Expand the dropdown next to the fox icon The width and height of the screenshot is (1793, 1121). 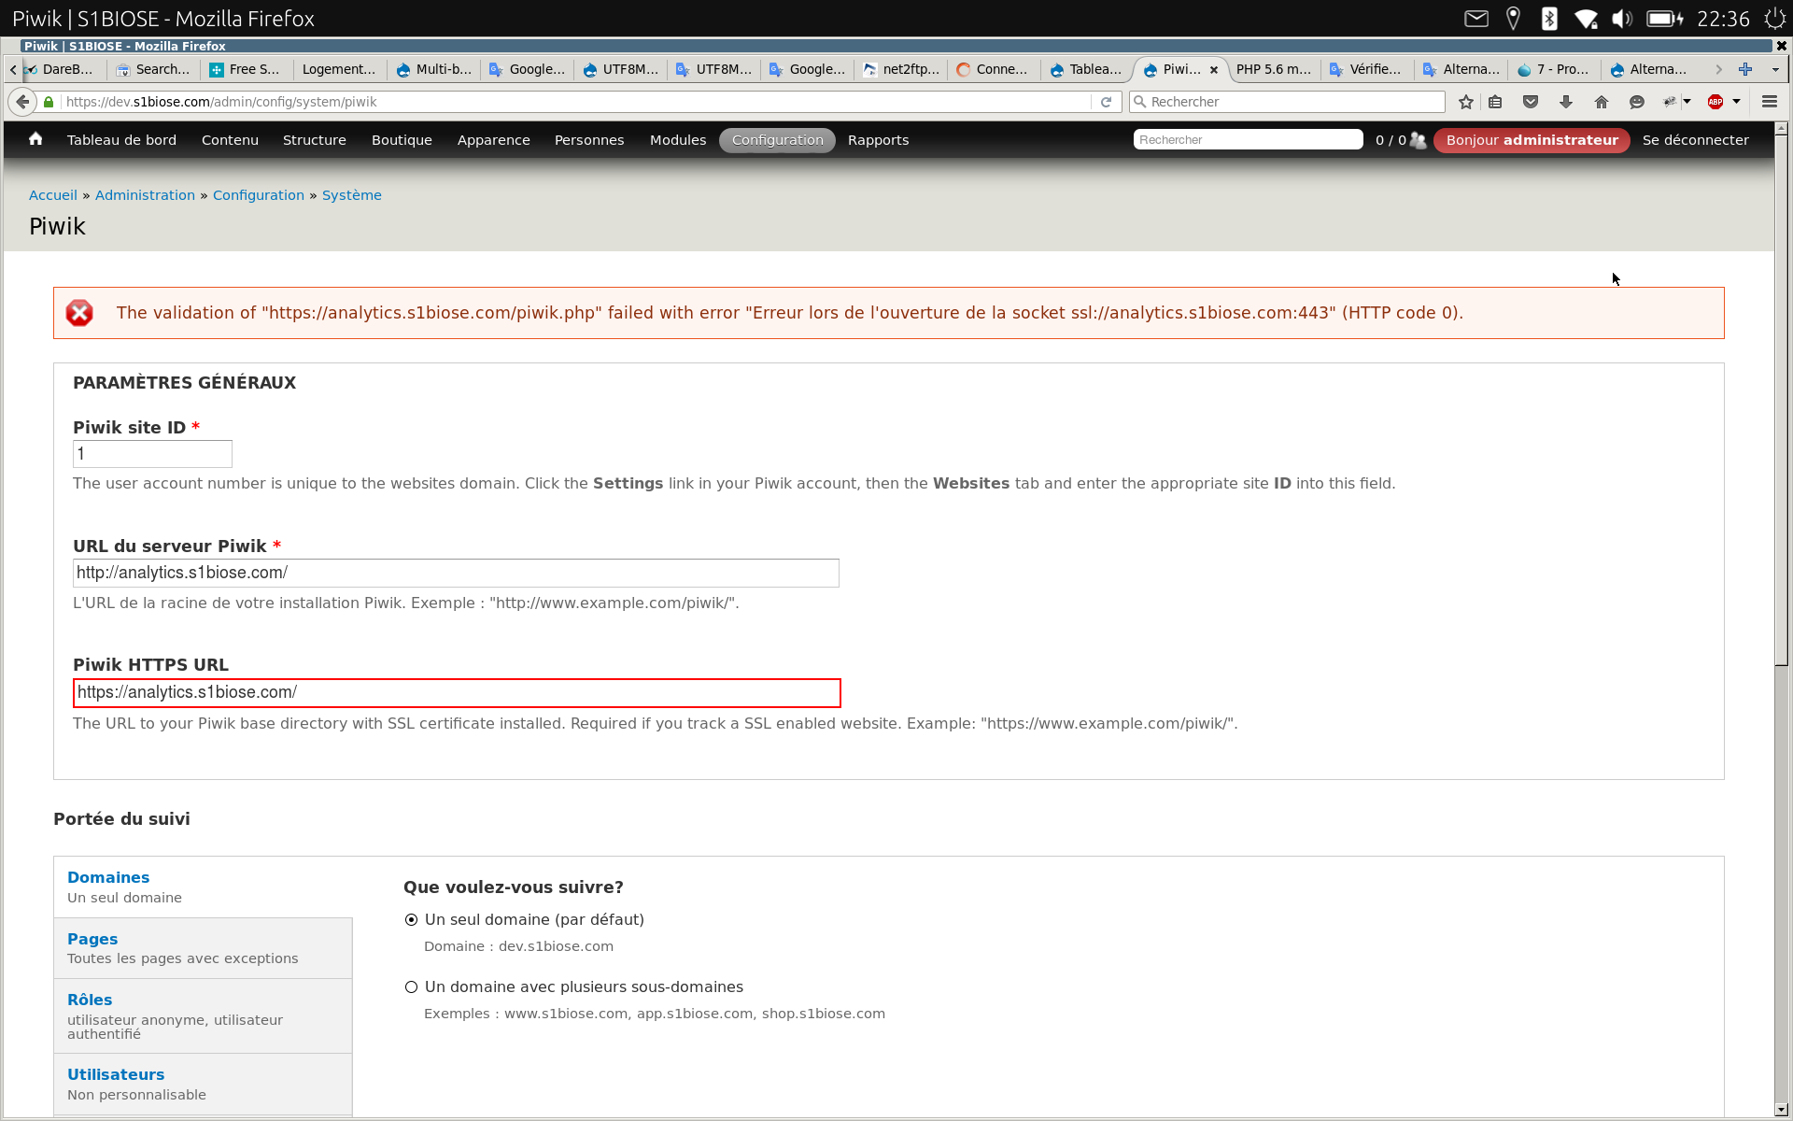point(1687,102)
